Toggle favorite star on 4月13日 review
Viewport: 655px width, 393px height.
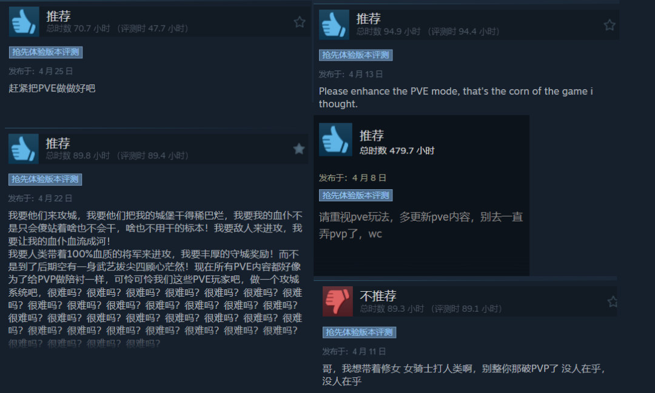tap(610, 25)
